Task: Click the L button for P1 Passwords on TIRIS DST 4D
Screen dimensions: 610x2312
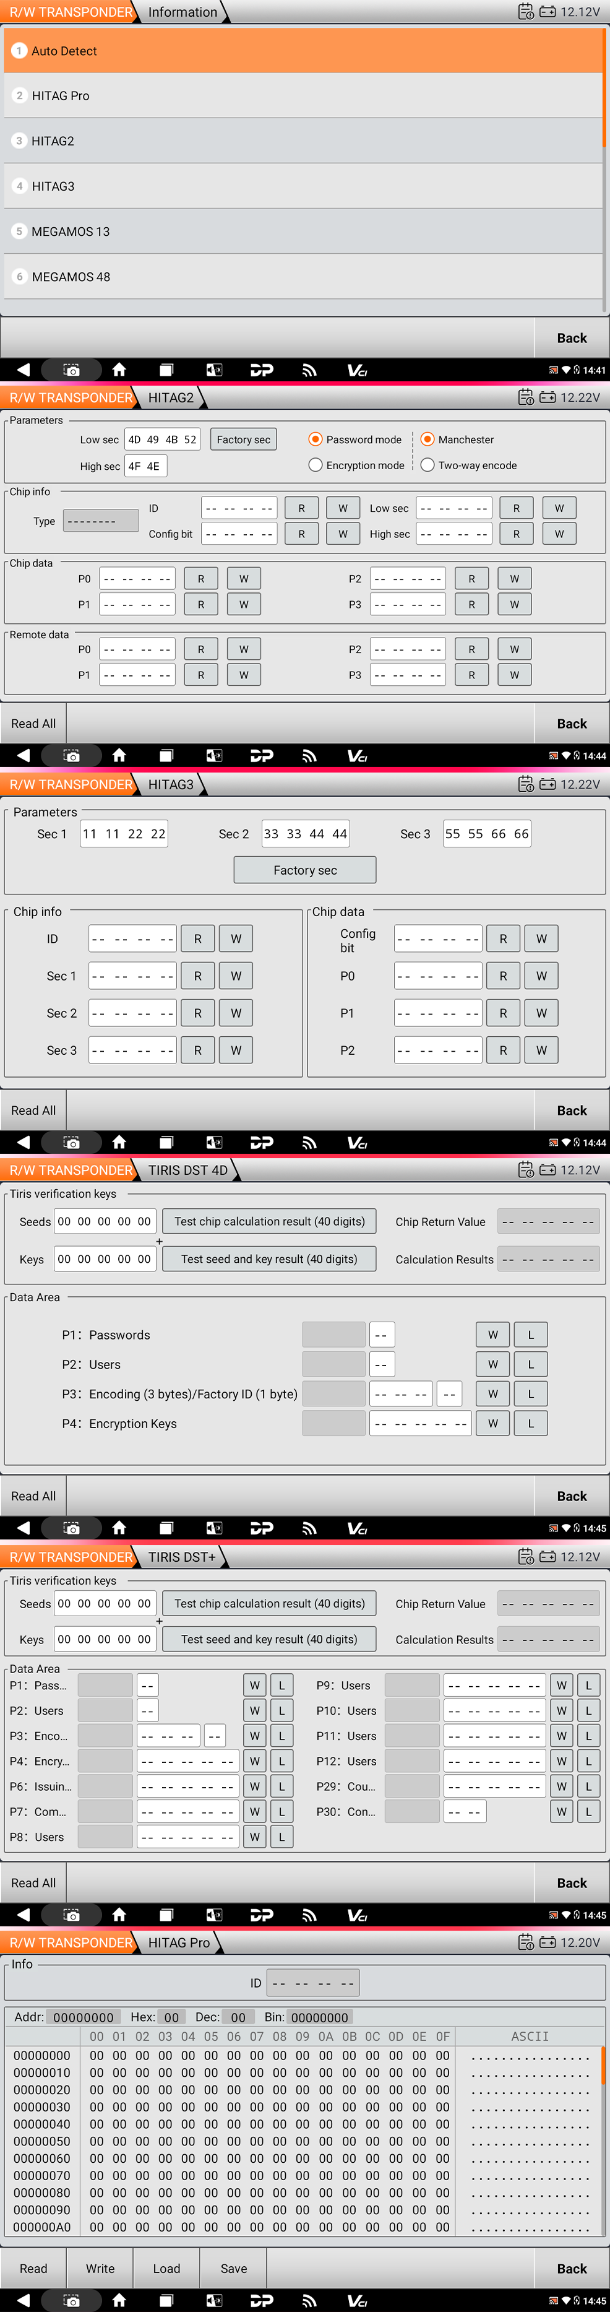Action: pos(531,1335)
